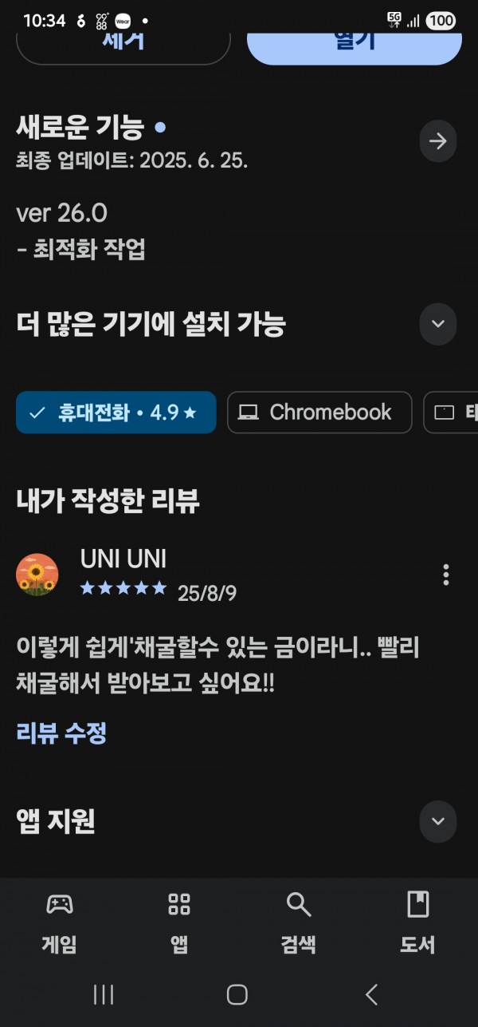Expand the 앱 지원 section
Screen dimensions: 478x1027
437,821
